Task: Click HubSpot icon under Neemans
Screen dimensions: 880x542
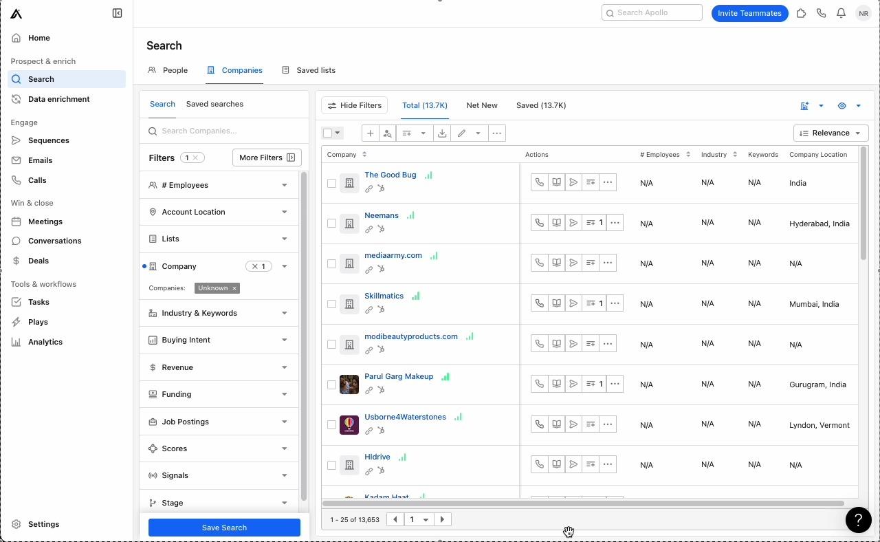Action: coord(381,229)
